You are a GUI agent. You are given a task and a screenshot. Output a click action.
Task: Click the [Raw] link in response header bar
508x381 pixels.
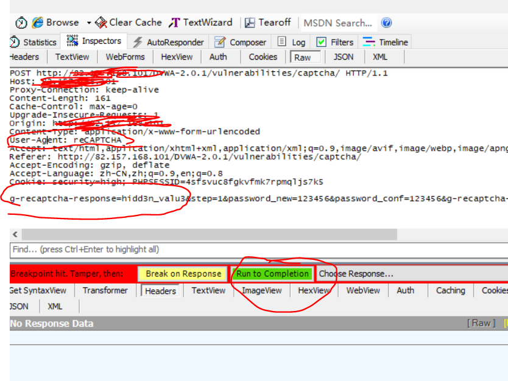(x=481, y=323)
